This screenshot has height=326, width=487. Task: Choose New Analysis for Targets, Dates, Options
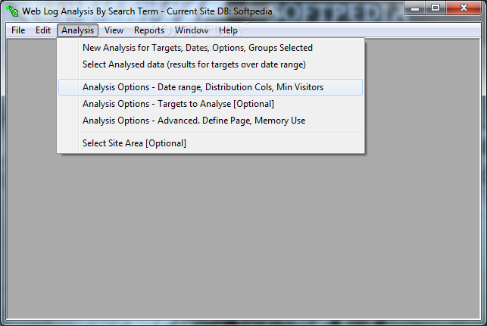click(211, 48)
